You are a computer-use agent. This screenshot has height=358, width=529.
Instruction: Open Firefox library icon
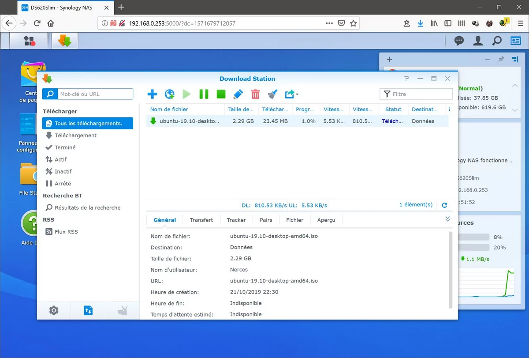(x=435, y=23)
